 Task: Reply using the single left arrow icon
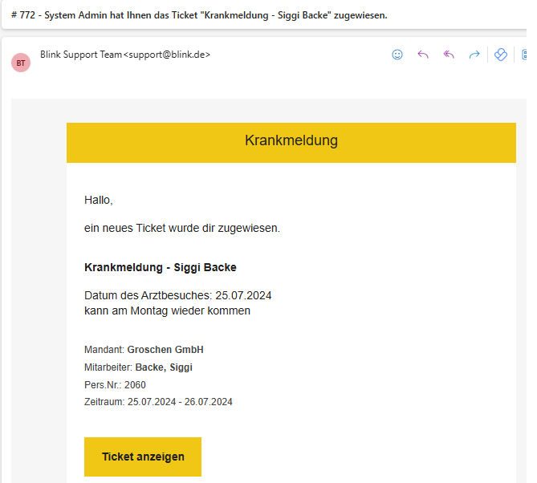[x=423, y=55]
